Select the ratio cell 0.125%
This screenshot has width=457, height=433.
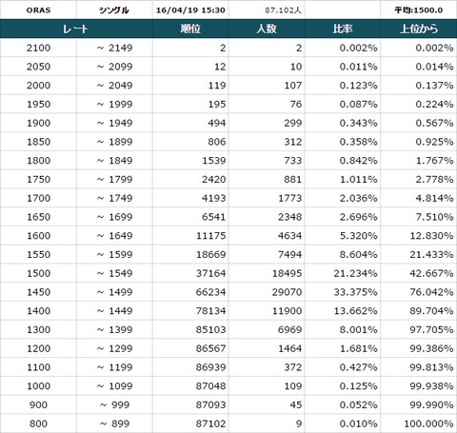pos(343,385)
